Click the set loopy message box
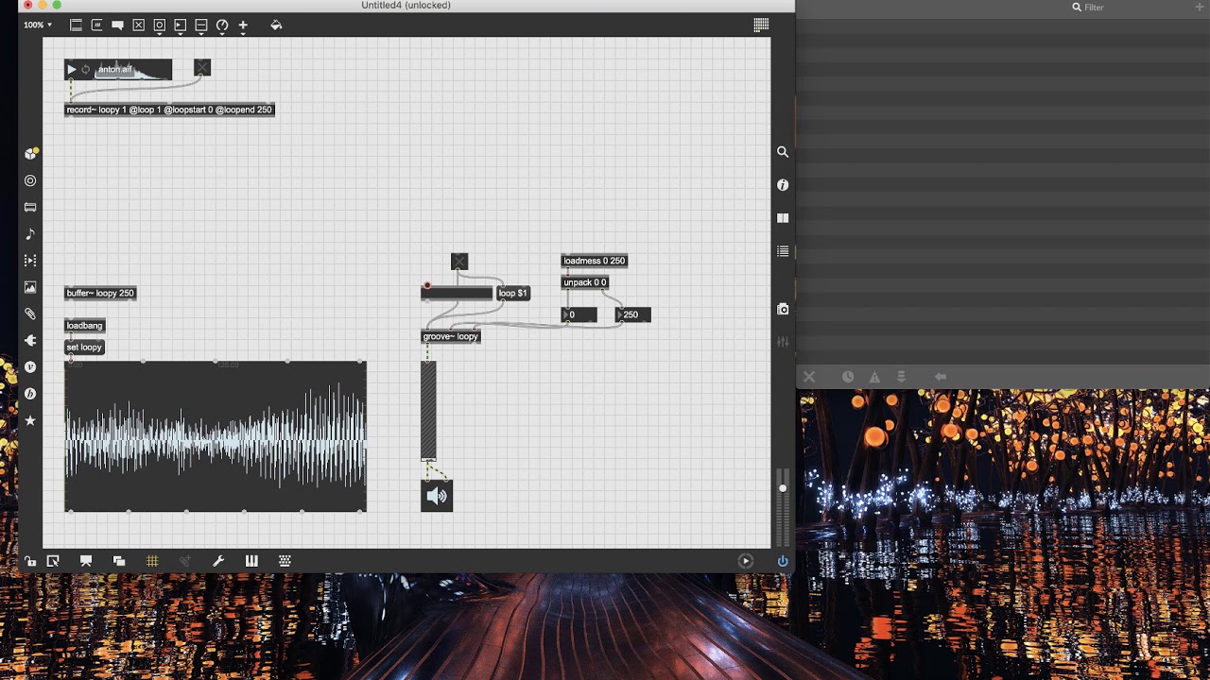 84,348
